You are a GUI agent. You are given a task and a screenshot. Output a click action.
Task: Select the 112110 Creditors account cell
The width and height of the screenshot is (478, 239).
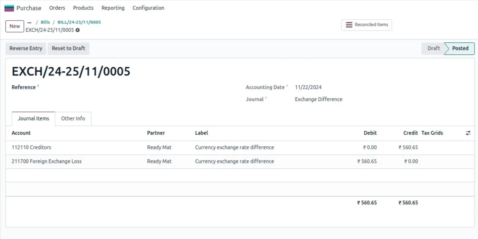click(x=31, y=148)
